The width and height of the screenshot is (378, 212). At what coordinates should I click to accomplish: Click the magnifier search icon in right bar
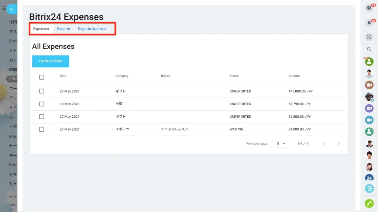coord(369,49)
